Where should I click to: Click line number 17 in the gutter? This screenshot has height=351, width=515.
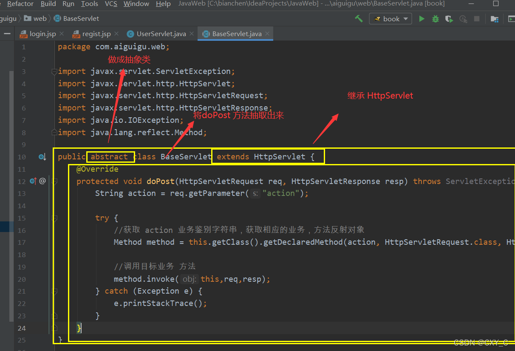pyautogui.click(x=22, y=242)
